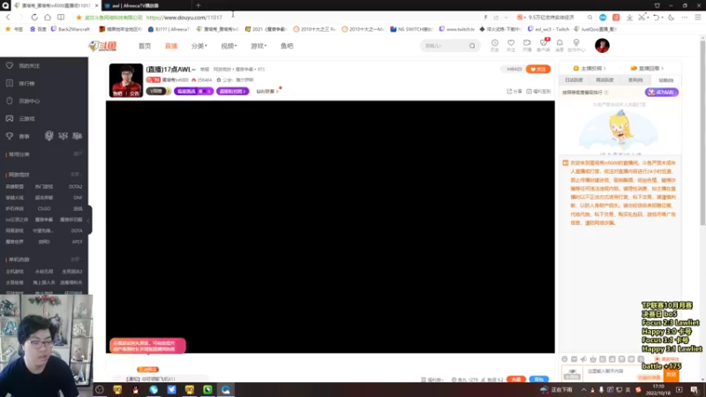
Task: Click the browser back arrow
Action: pyautogui.click(x=8, y=17)
